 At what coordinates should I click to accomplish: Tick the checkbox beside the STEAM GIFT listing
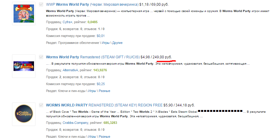41,57
